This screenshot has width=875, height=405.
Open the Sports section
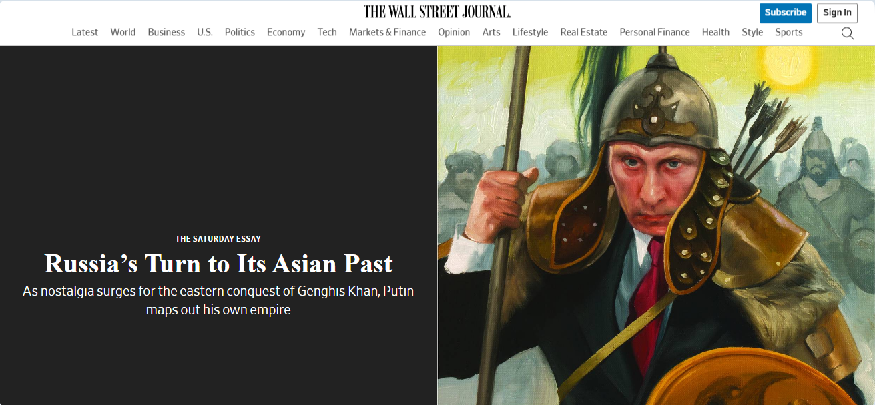(789, 32)
